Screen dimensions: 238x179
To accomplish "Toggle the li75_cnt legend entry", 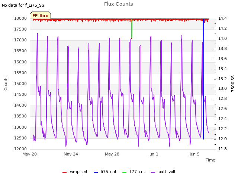I will coord(105,172).
